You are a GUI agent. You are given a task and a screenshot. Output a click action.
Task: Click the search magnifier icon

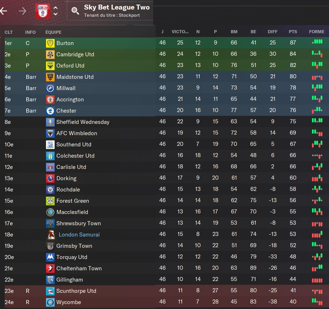pyautogui.click(x=75, y=11)
